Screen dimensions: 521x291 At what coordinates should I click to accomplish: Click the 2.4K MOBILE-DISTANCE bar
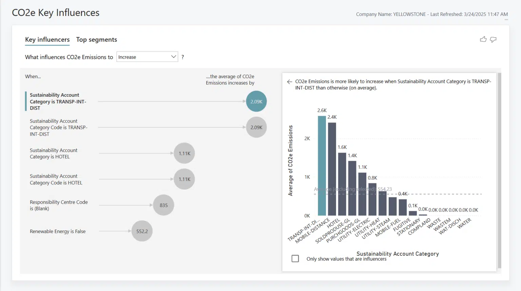[332, 169]
